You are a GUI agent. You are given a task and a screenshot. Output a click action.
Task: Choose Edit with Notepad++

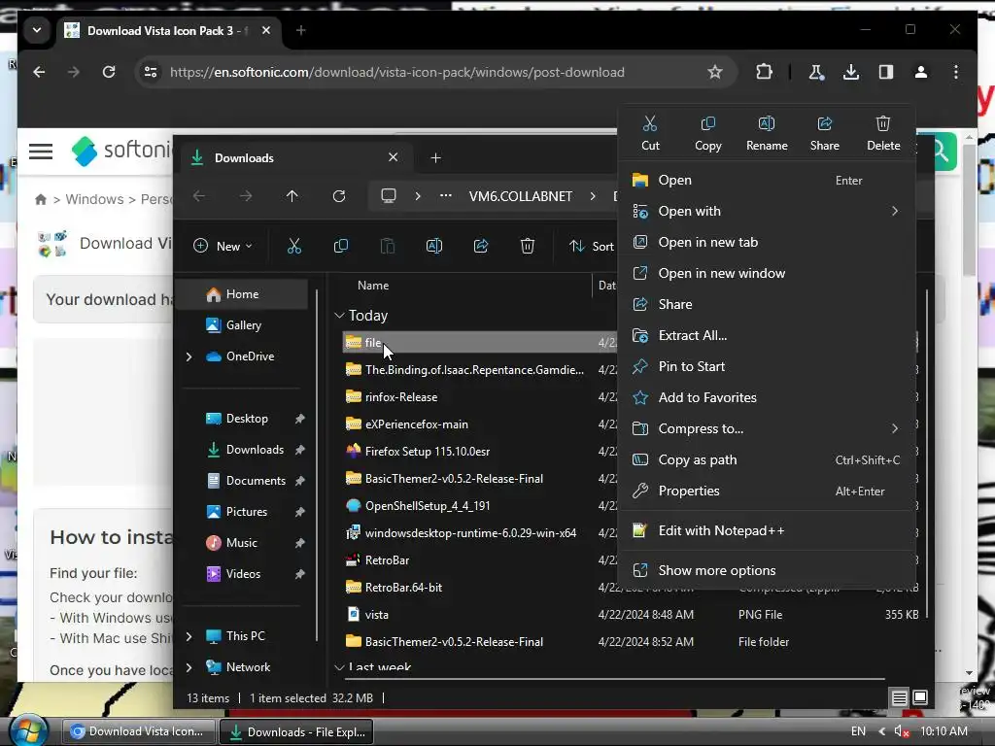click(766, 531)
